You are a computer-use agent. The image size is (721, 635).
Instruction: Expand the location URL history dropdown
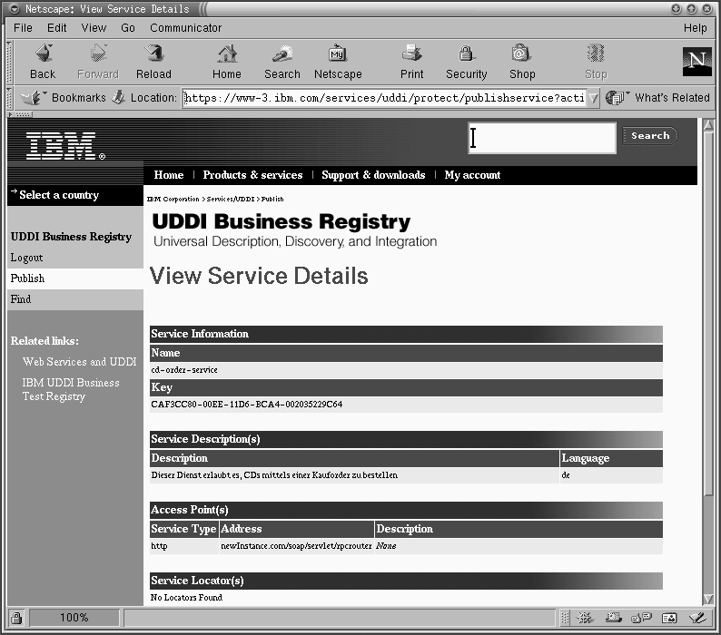click(x=593, y=98)
